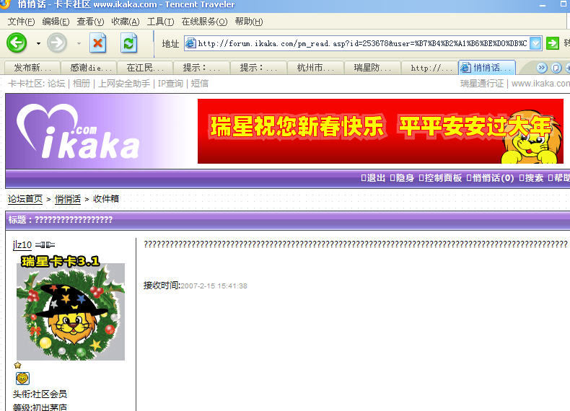Open the 上网安全助手 link
This screenshot has height=411, width=570.
tap(124, 84)
